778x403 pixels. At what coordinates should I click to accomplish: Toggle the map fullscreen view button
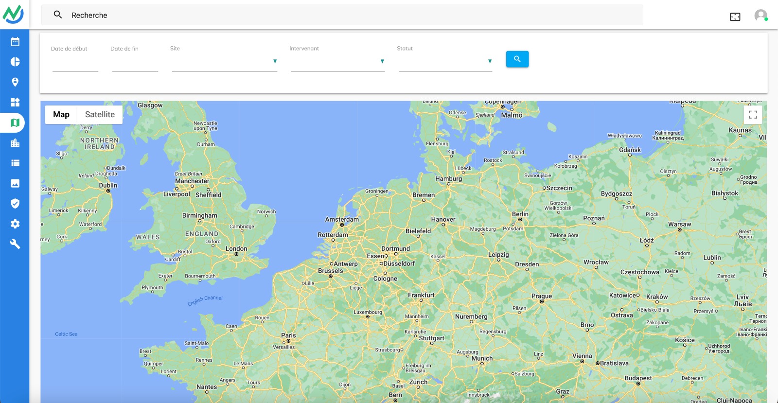click(753, 115)
